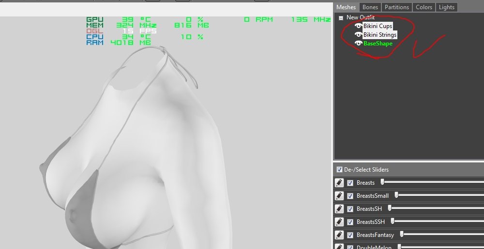Edit the BreastsSSH slider with pencil icon
This screenshot has width=484, height=249.
tap(339, 221)
